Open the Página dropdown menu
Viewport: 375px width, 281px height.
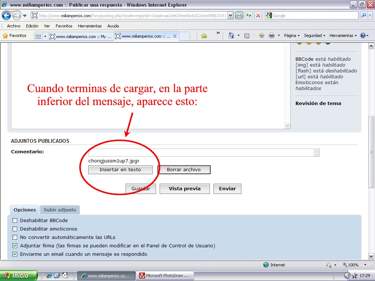(x=292, y=35)
